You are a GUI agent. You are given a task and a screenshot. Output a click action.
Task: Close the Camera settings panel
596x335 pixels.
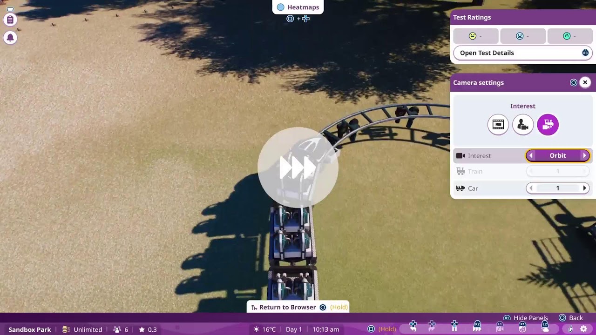point(585,82)
